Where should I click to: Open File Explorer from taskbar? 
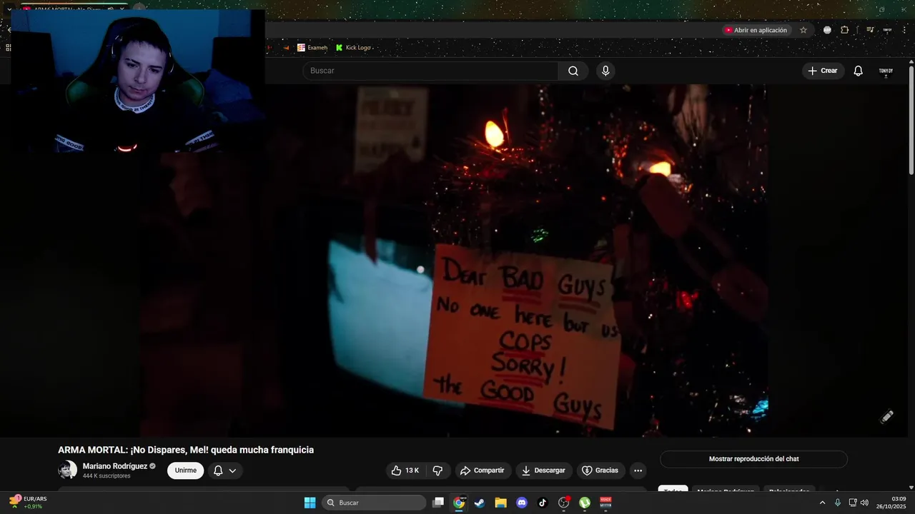(500, 503)
